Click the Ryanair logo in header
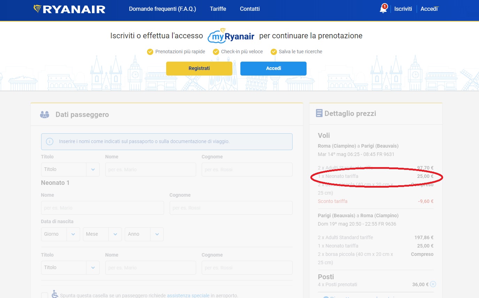 pyautogui.click(x=69, y=9)
